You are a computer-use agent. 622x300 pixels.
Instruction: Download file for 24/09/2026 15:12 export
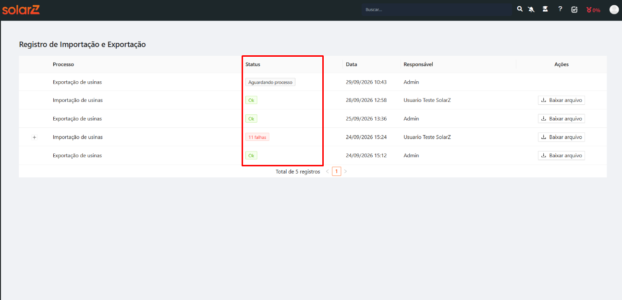[561, 155]
